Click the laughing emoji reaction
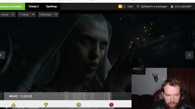195x109 pixels. pyautogui.click(x=79, y=105)
